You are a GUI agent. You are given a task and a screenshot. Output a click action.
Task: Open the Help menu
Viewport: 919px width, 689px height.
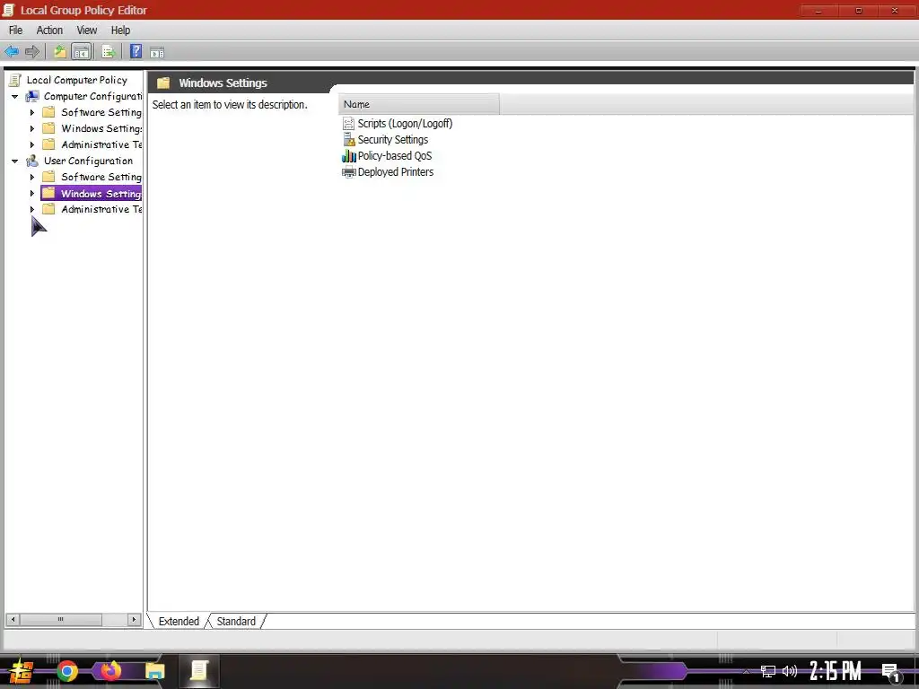(121, 30)
